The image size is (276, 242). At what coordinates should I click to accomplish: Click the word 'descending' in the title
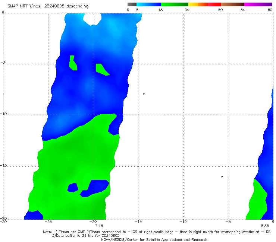pos(77,6)
